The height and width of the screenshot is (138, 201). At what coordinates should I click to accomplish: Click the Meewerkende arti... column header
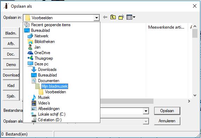click(x=166, y=27)
